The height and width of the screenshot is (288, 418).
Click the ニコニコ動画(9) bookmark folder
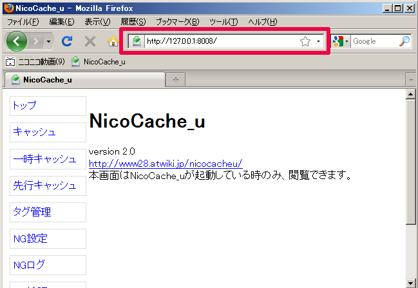tap(35, 62)
